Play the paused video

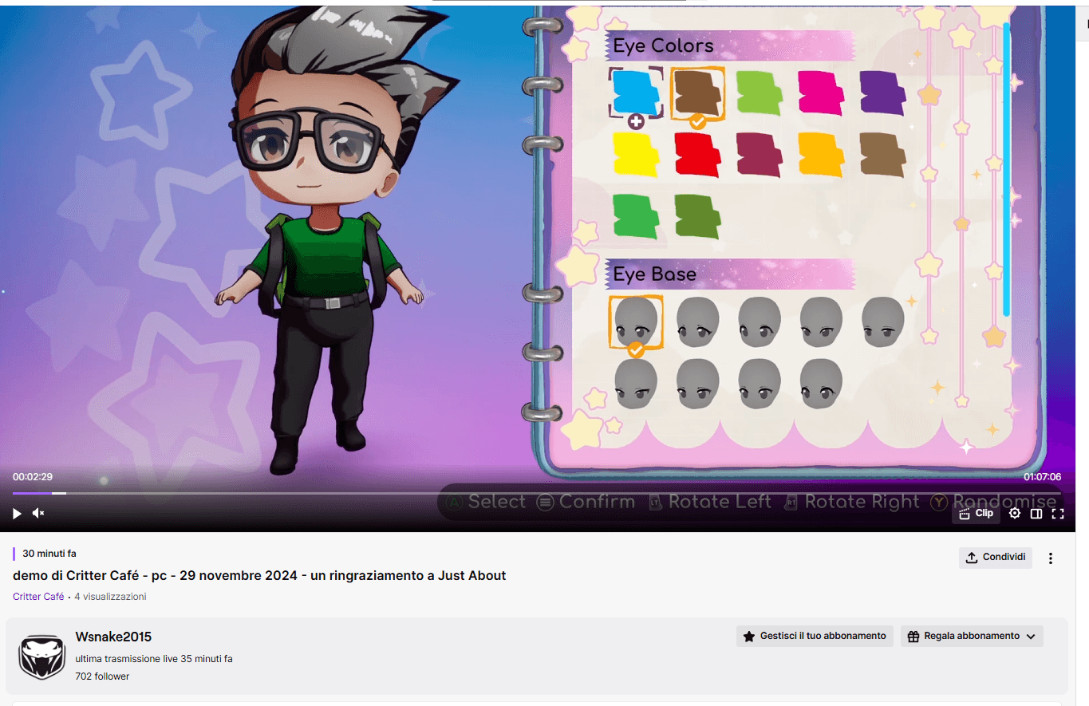click(x=18, y=513)
